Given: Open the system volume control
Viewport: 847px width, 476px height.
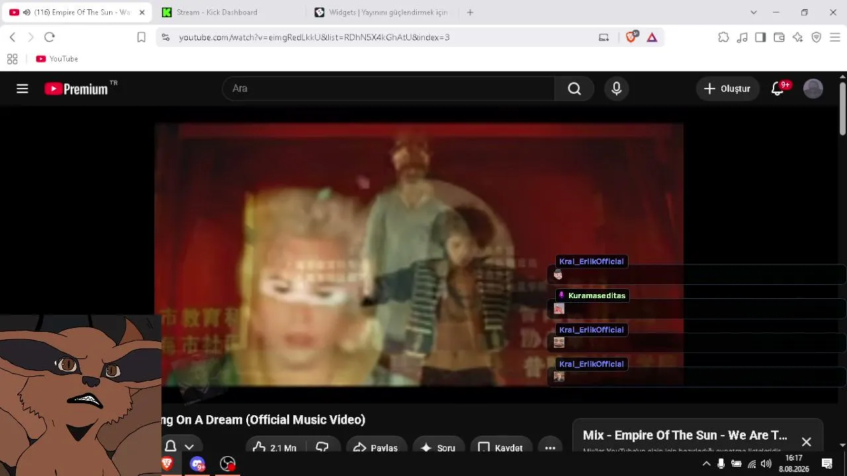Looking at the screenshot, I should pyautogui.click(x=766, y=464).
